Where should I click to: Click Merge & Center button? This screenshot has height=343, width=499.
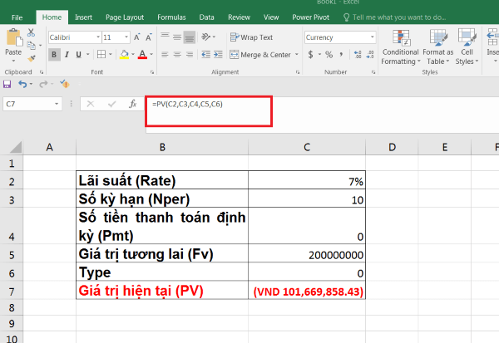[x=260, y=55]
